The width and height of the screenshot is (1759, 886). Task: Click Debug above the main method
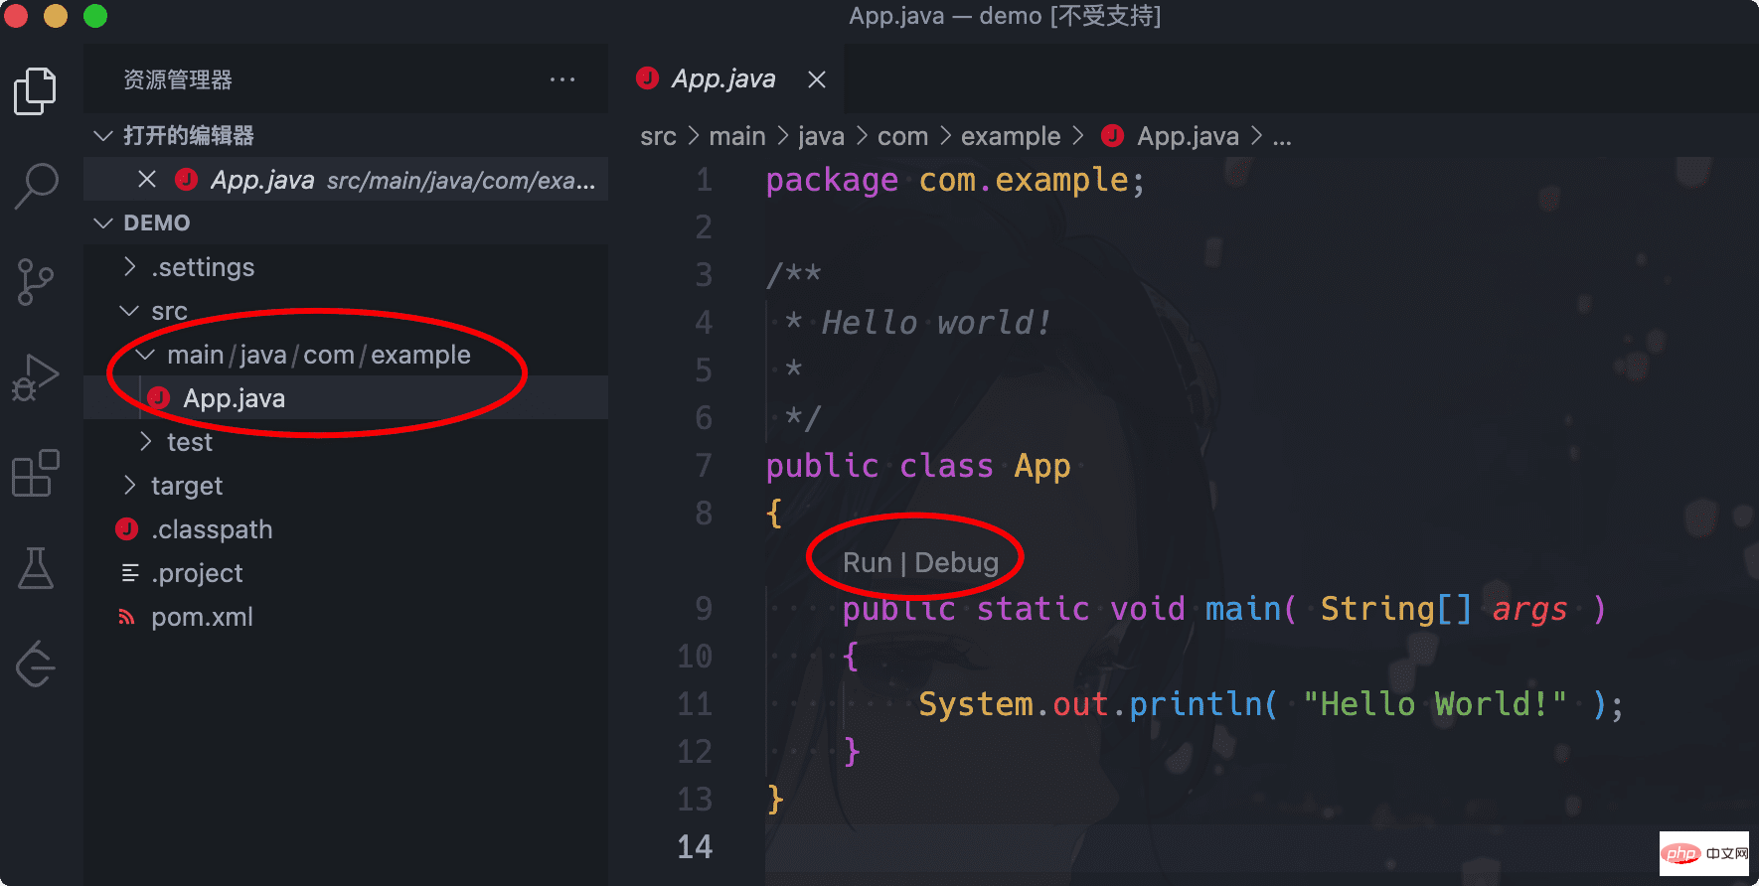(x=956, y=563)
